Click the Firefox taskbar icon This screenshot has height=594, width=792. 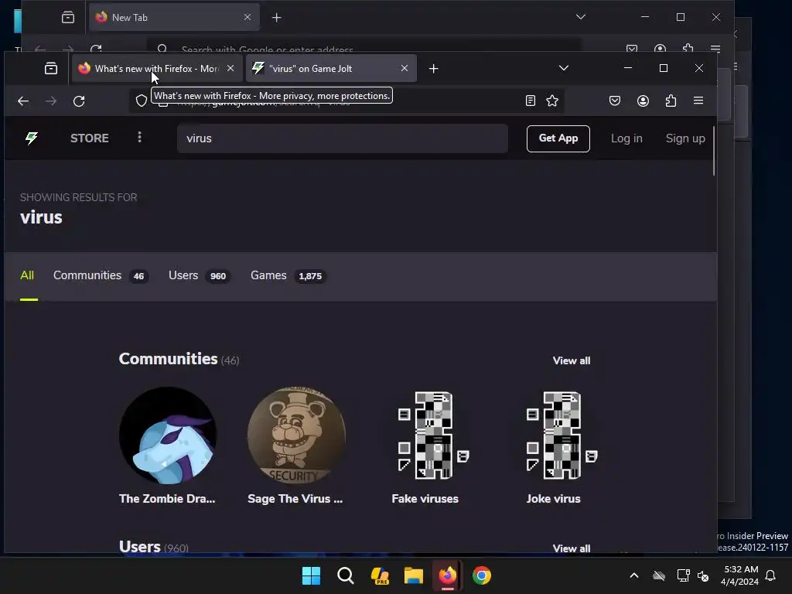pyautogui.click(x=448, y=575)
